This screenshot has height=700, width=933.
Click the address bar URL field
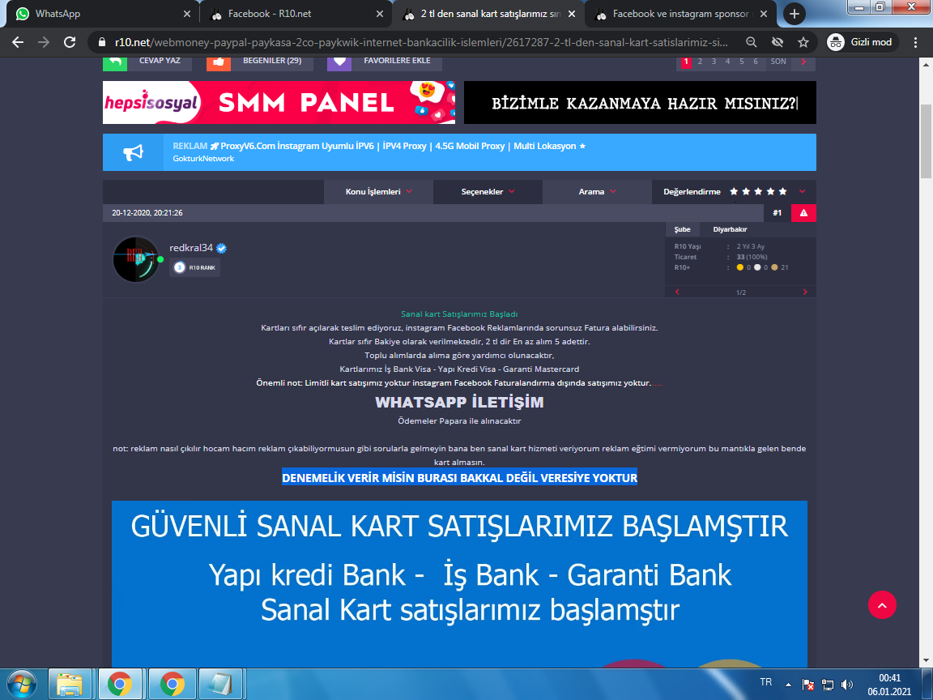pyautogui.click(x=420, y=42)
